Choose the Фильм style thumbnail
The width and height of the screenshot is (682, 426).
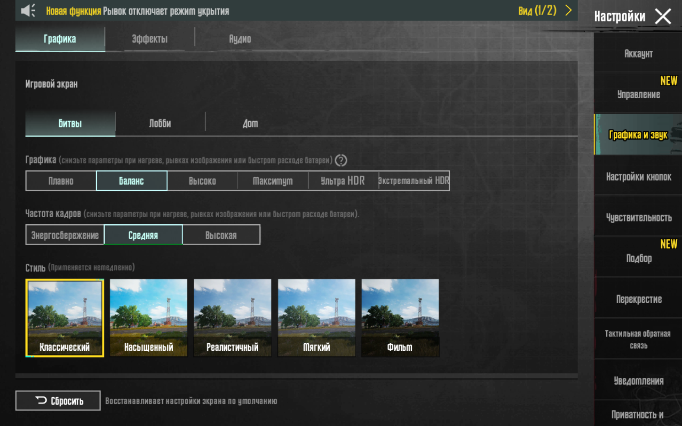click(x=400, y=317)
